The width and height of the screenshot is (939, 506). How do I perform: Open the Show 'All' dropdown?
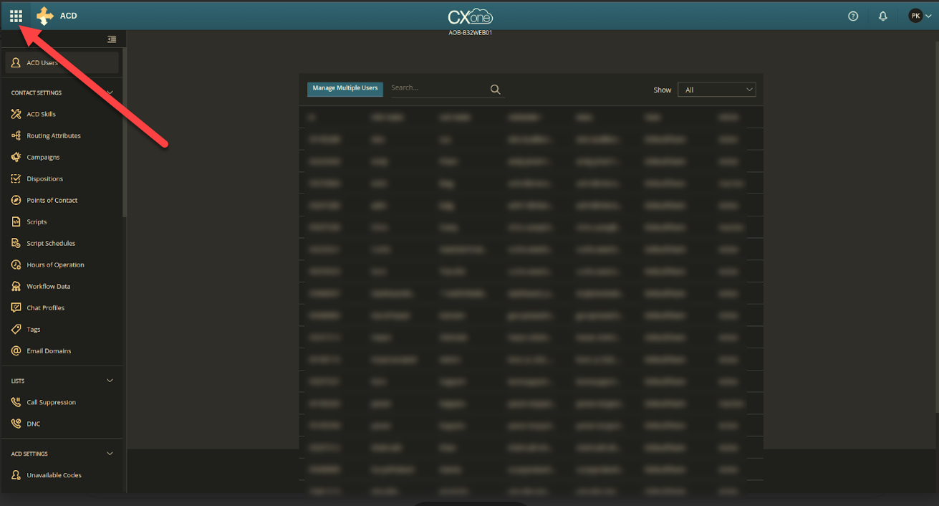(716, 89)
